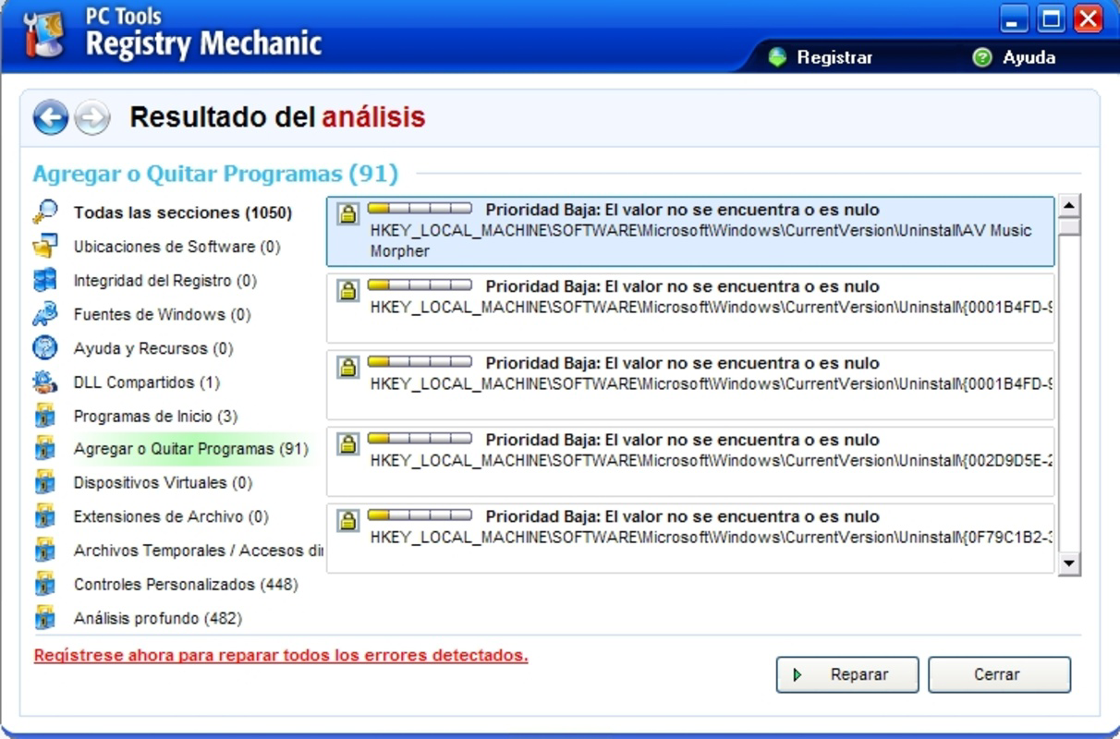Click the Integridad del Registro icon
Viewport: 1120px width, 739px height.
[44, 281]
